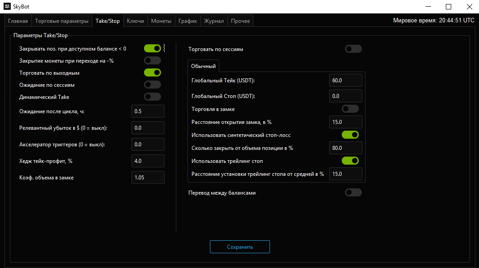Focus the Ожидание после цикла input field
Image resolution: width=479 pixels, height=268 pixels.
[148, 111]
